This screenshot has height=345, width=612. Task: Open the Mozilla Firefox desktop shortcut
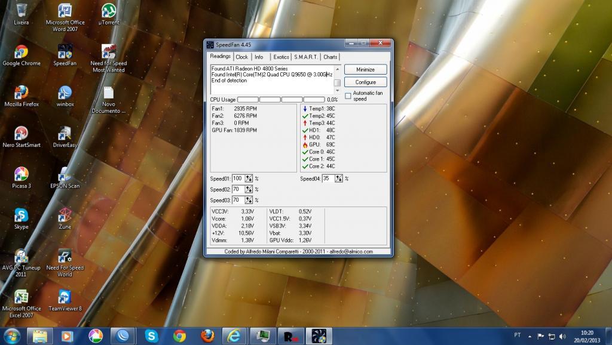(22, 96)
